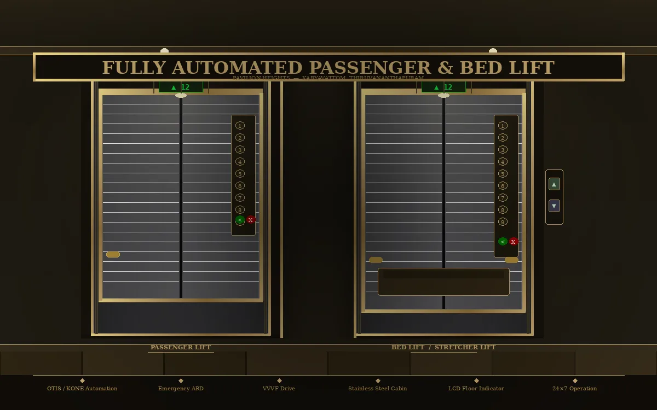Select floor 3 on passenger lift panel

(240, 150)
